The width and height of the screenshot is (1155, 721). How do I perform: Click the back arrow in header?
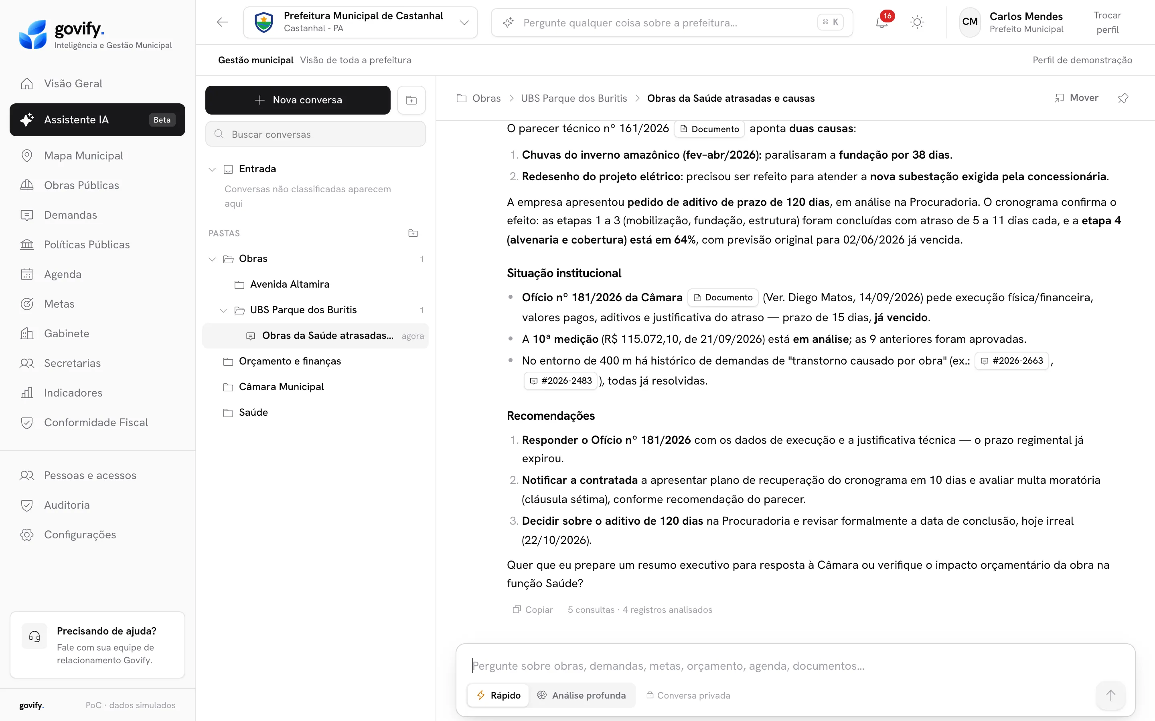tap(223, 22)
